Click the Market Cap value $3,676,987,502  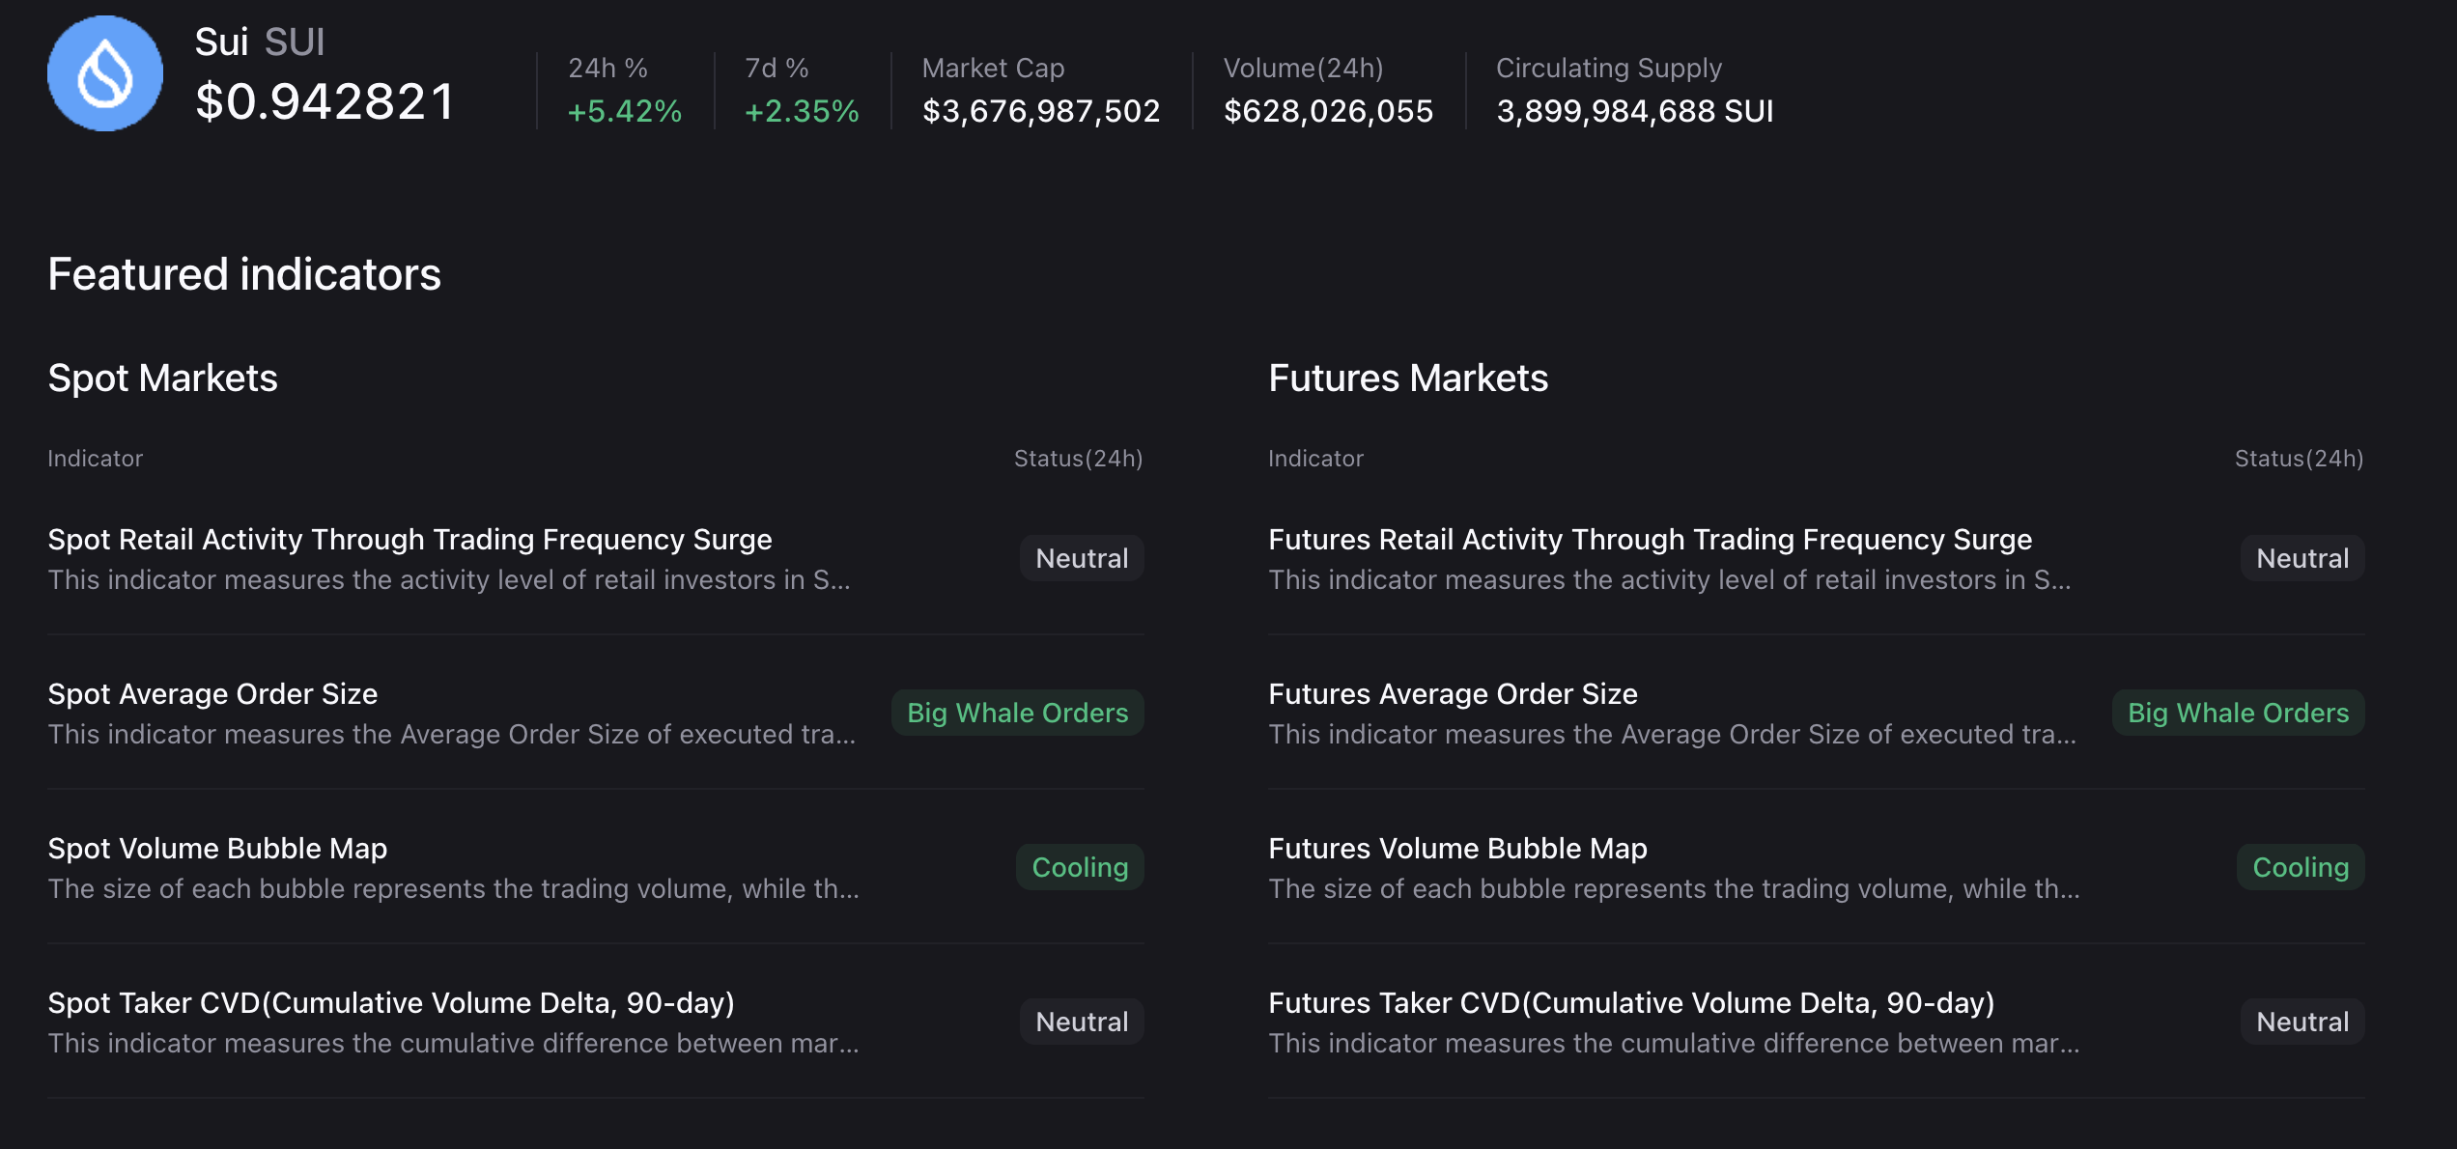tap(1040, 111)
